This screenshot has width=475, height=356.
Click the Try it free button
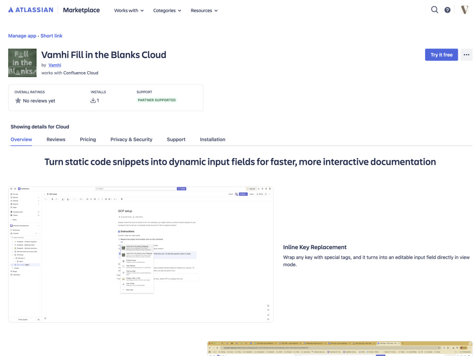click(441, 55)
